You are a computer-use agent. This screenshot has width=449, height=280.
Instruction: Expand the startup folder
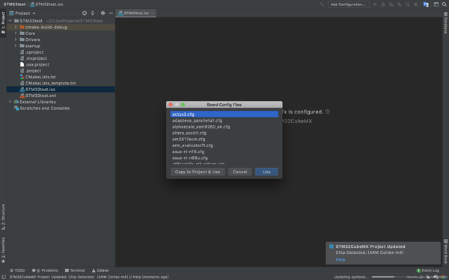pyautogui.click(x=16, y=46)
